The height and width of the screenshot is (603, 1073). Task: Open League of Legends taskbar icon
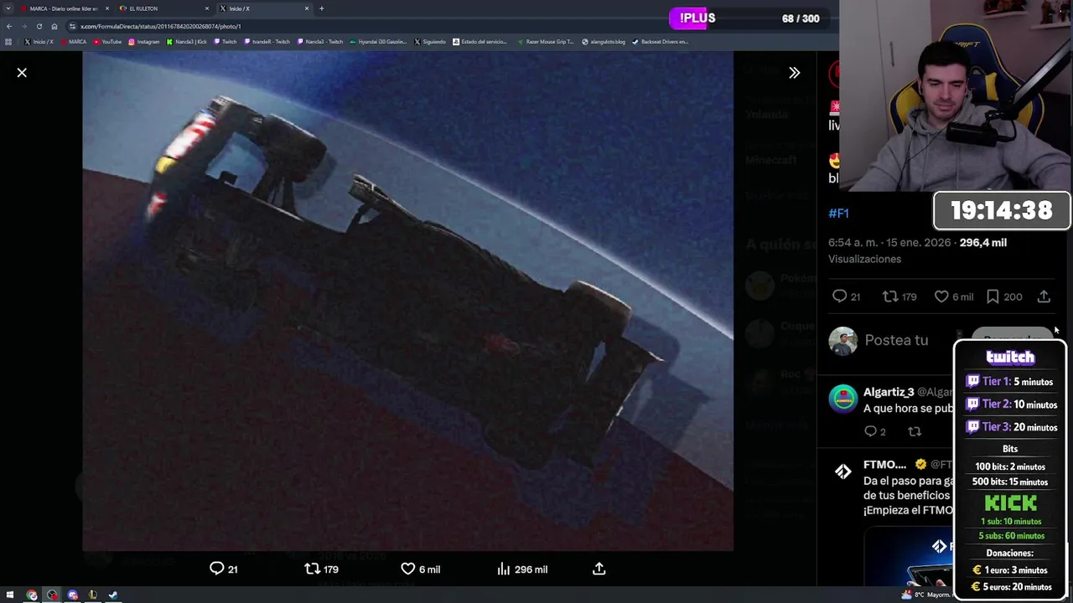(x=92, y=595)
